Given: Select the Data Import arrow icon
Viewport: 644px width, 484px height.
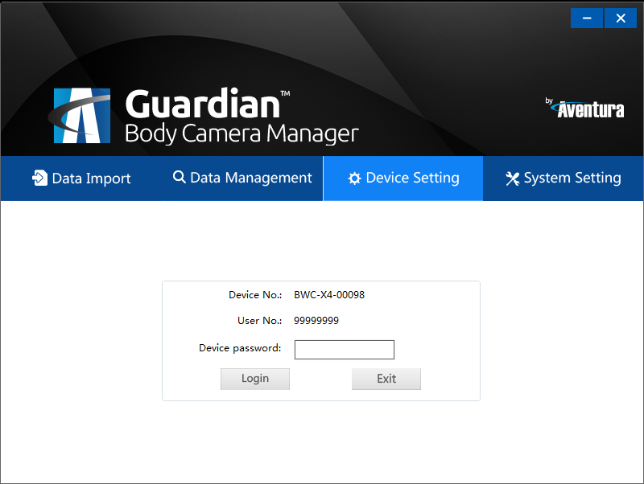Looking at the screenshot, I should coord(39,178).
